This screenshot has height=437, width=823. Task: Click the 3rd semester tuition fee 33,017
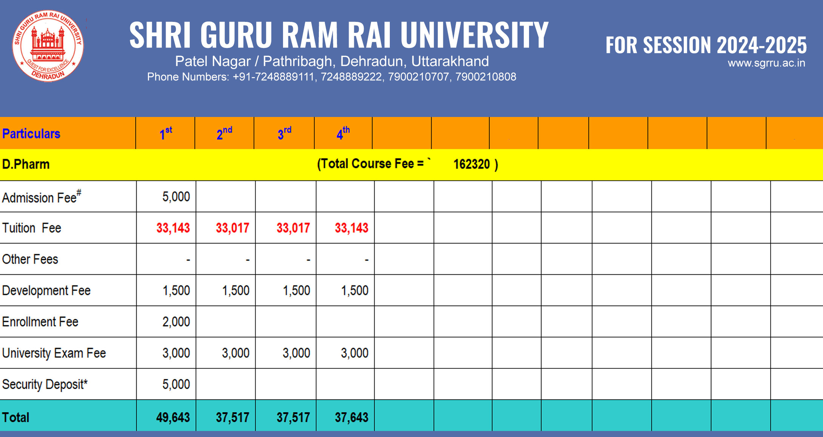[x=293, y=228]
